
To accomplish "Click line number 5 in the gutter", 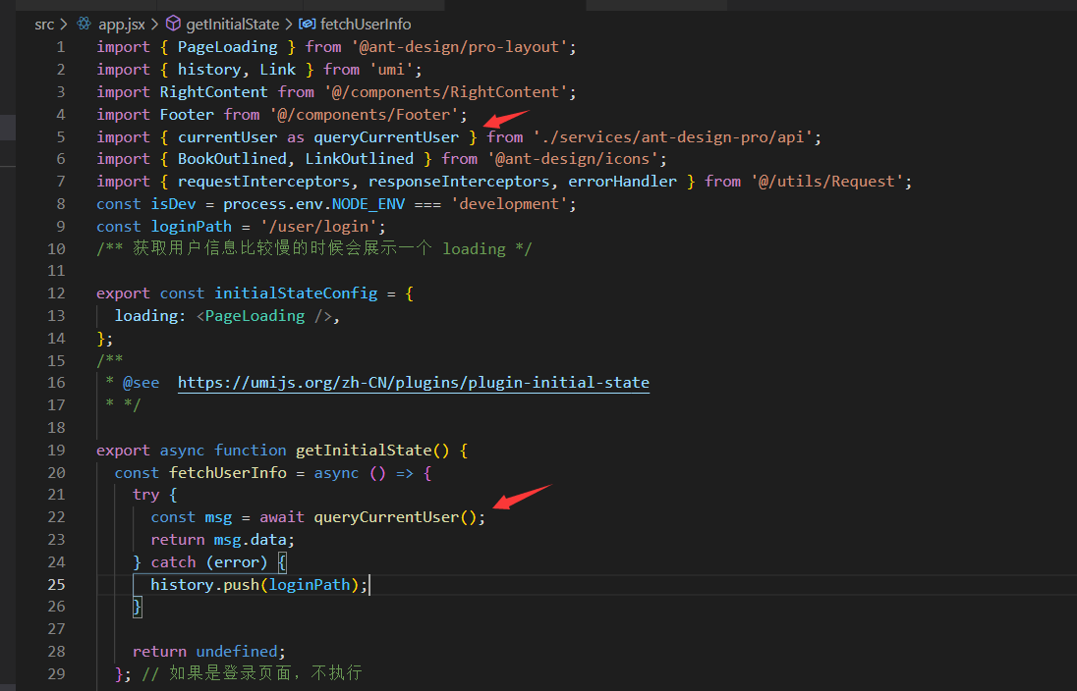I will (x=61, y=136).
